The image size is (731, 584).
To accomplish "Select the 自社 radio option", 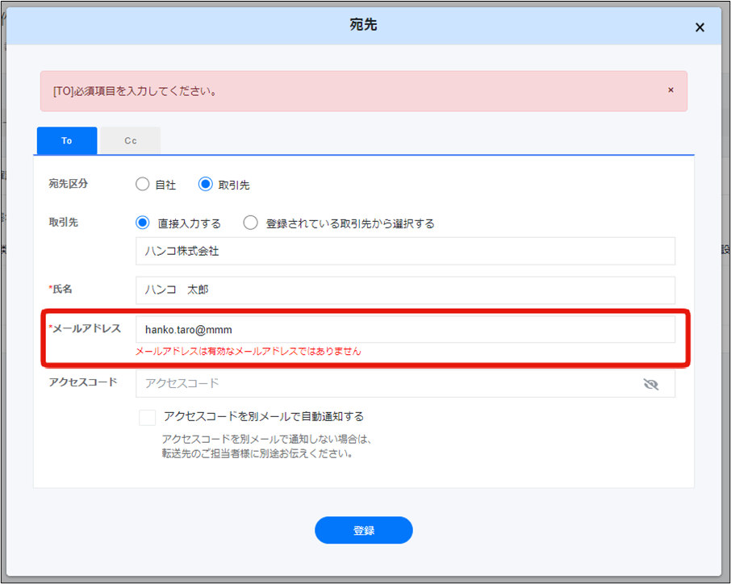I will [x=143, y=184].
